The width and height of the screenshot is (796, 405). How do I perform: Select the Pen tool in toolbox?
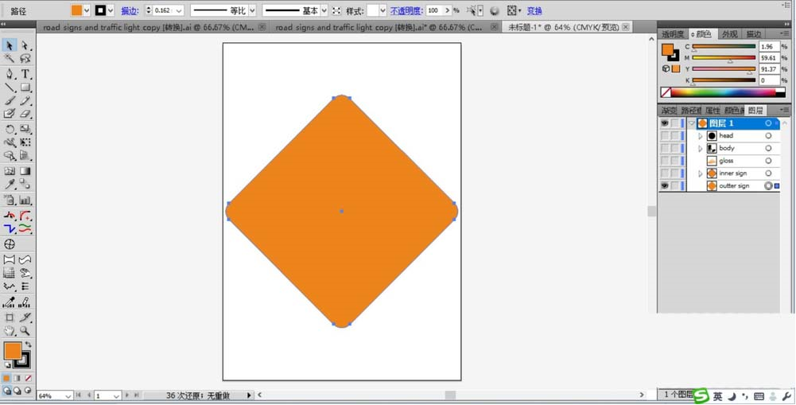(9, 74)
